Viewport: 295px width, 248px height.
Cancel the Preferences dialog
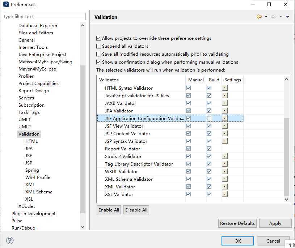click(273, 241)
